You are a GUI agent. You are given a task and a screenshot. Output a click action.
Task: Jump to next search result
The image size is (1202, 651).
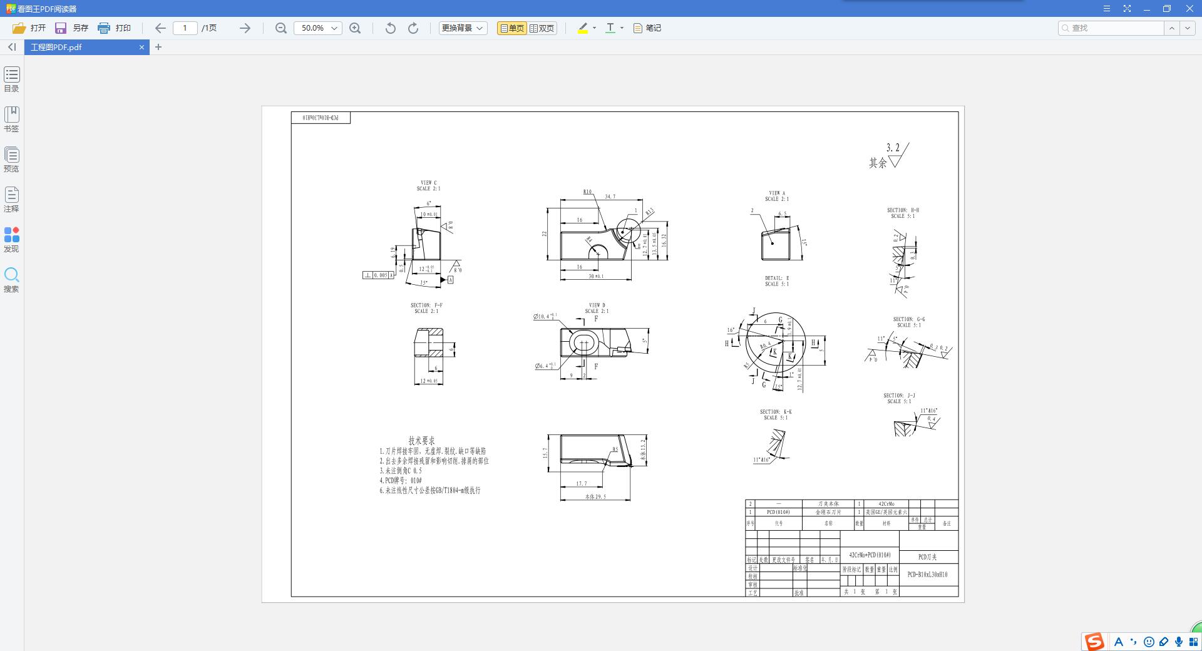coord(1188,28)
